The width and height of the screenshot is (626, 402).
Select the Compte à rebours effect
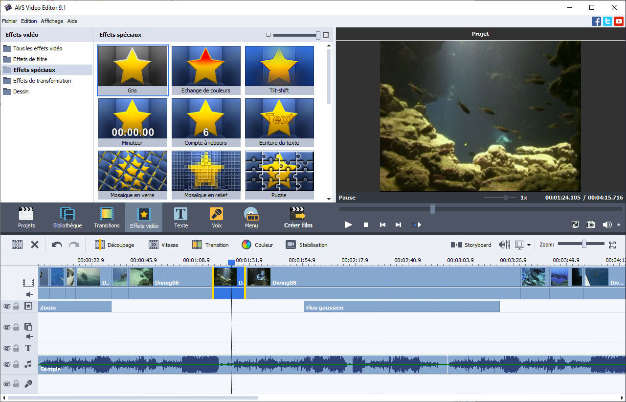coord(206,122)
